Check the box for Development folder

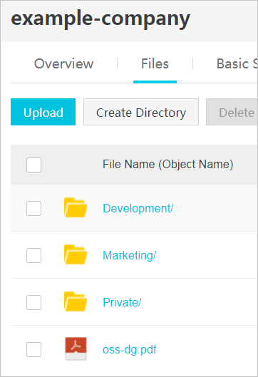pos(33,208)
